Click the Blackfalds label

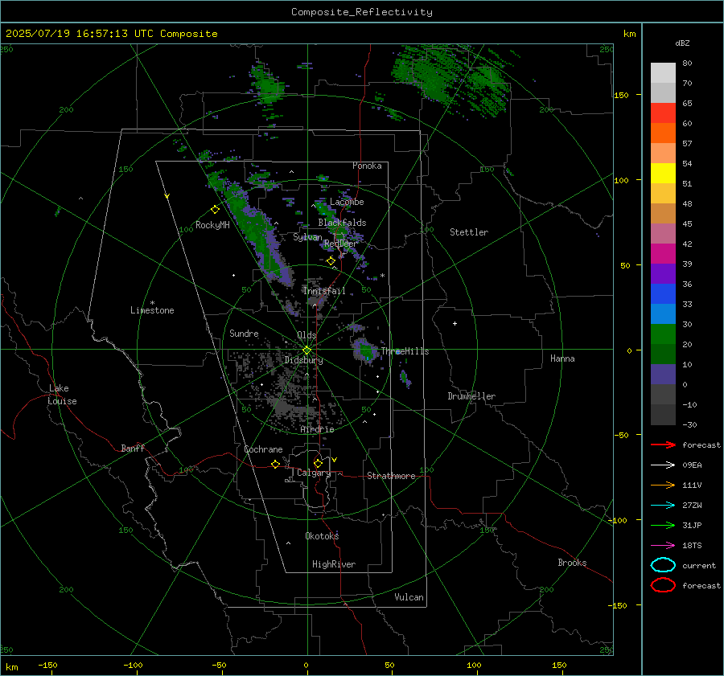click(x=342, y=223)
